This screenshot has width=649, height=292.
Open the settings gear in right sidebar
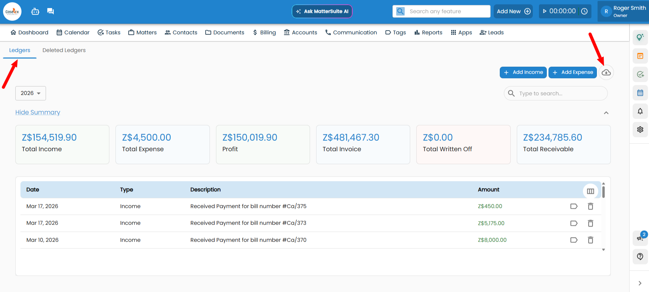click(640, 129)
